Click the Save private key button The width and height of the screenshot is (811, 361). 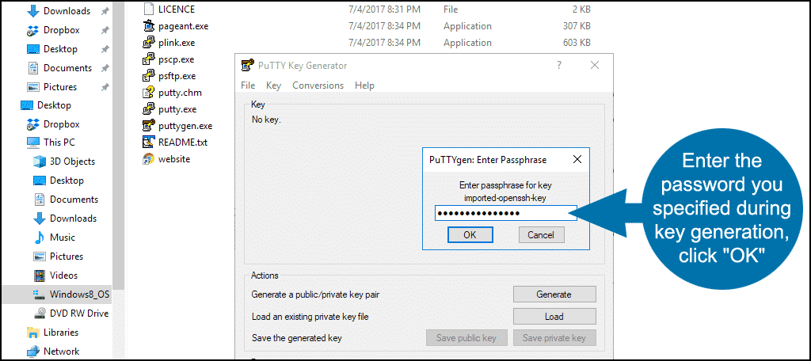pyautogui.click(x=554, y=338)
